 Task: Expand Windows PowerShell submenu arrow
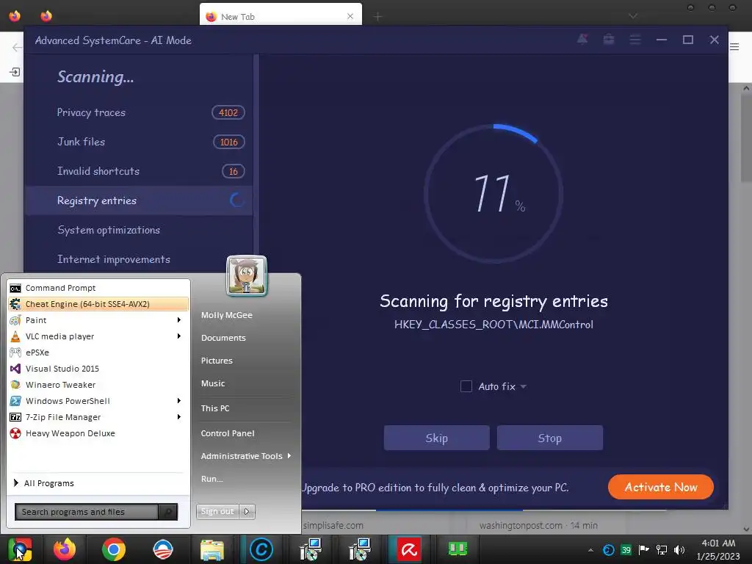coord(179,401)
